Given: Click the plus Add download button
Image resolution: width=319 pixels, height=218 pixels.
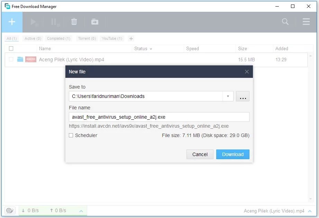Looking at the screenshot, I should (x=12, y=22).
